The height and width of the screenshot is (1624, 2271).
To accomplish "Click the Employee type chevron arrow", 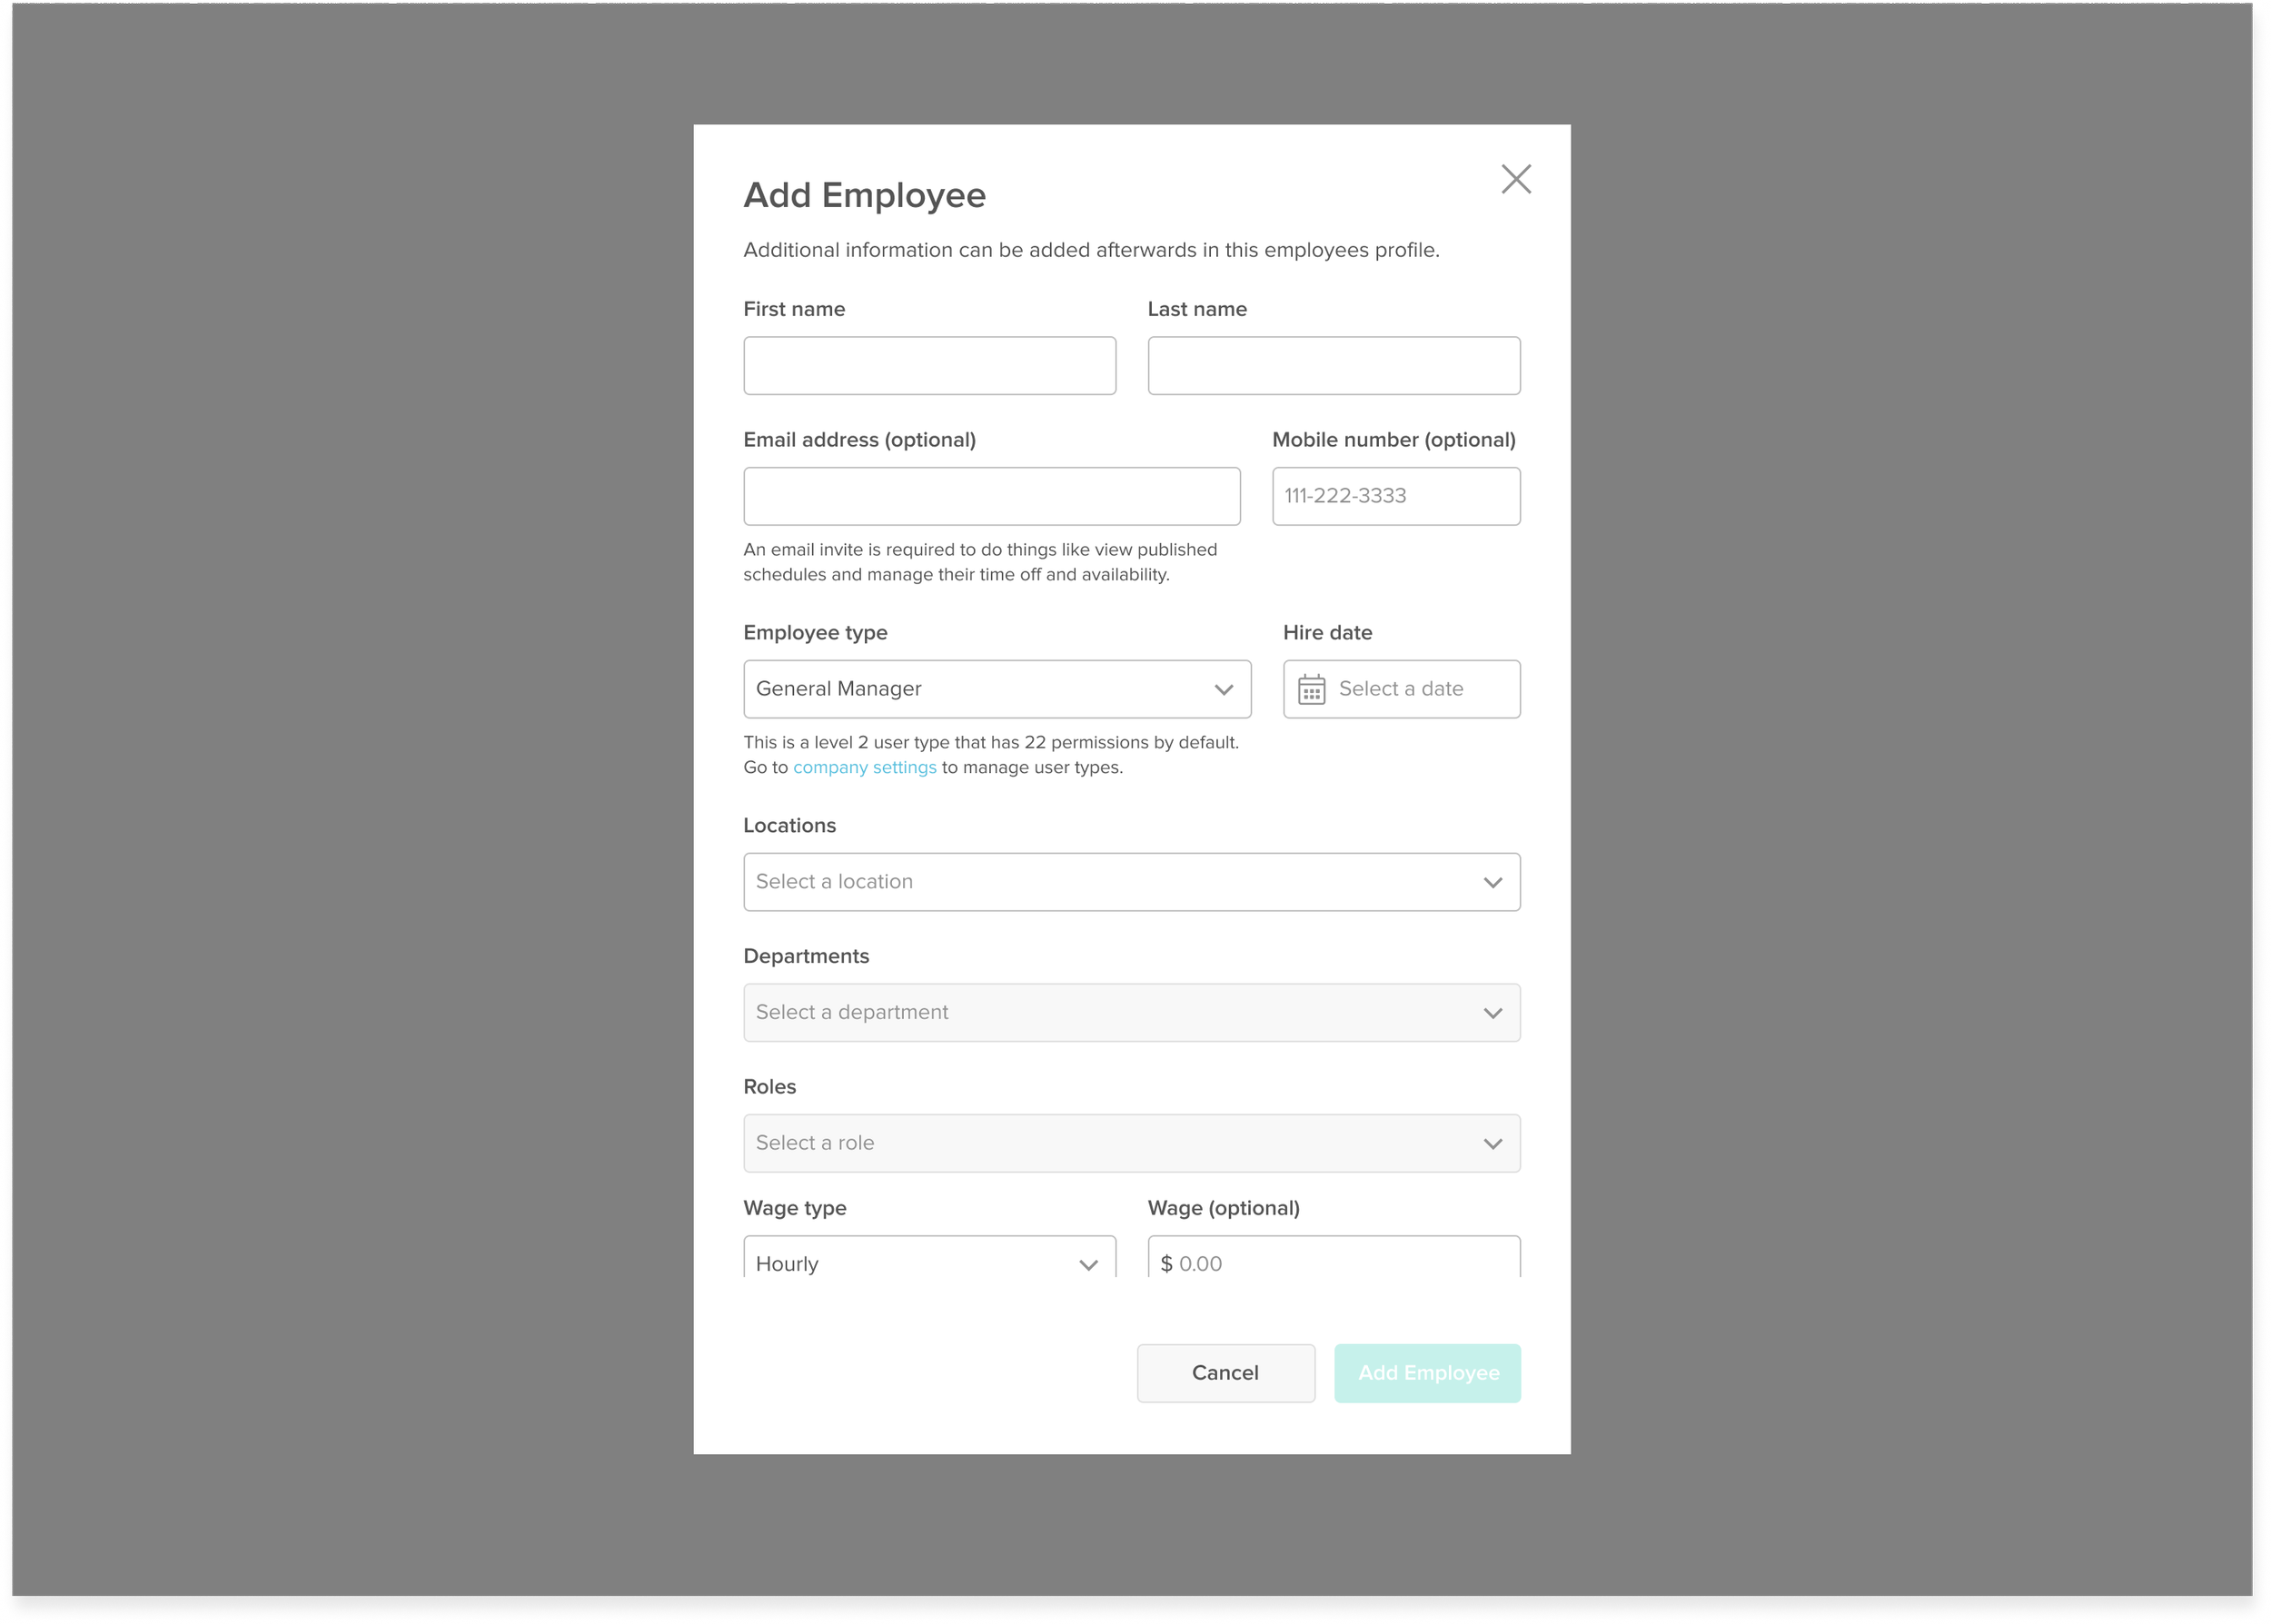I will click(1223, 690).
